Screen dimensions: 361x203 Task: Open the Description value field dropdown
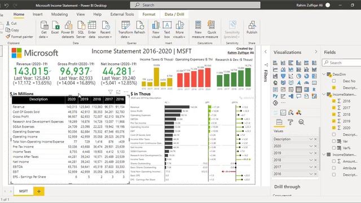[x=311, y=139]
